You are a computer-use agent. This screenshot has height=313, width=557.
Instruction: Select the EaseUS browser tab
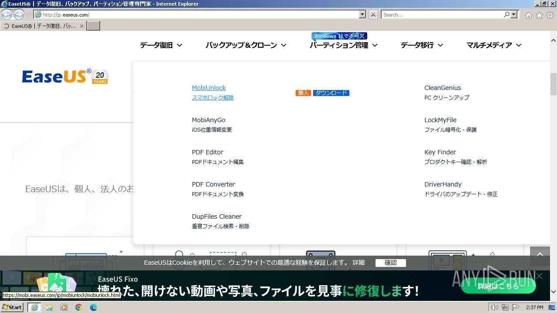click(43, 26)
